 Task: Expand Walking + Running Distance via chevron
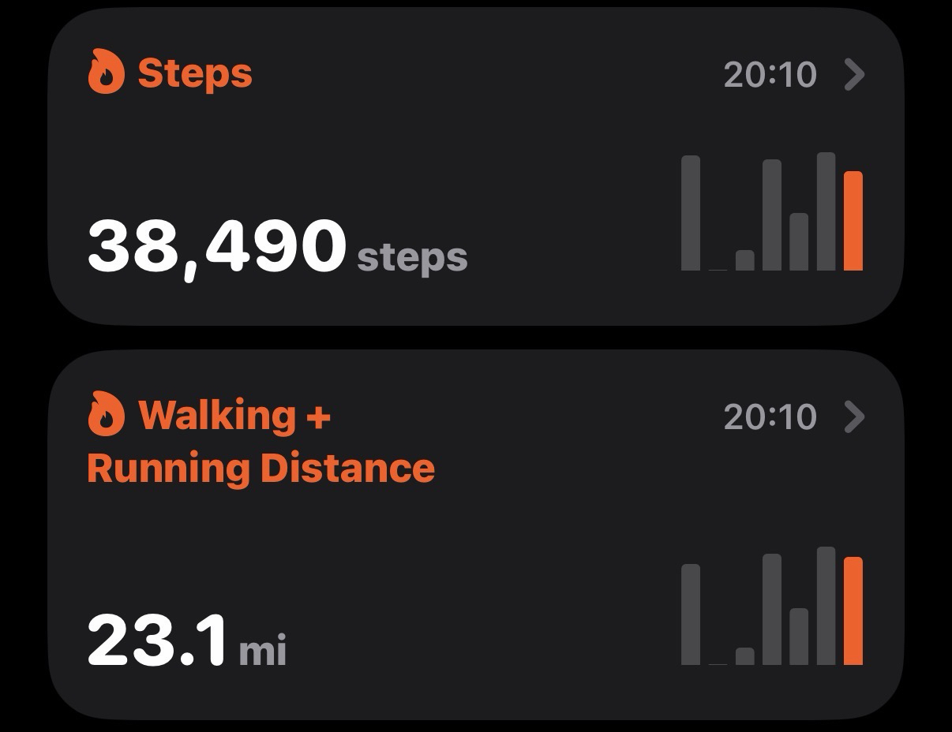coord(854,416)
